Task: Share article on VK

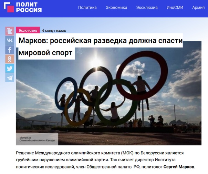Action: point(10,40)
